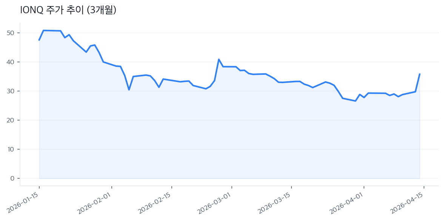This screenshot has width=444, height=221.
Task: Click the final data point of the price line
Action: click(x=419, y=74)
